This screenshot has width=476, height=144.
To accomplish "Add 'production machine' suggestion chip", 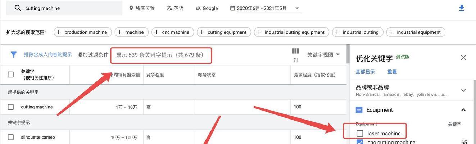I will (83, 32).
